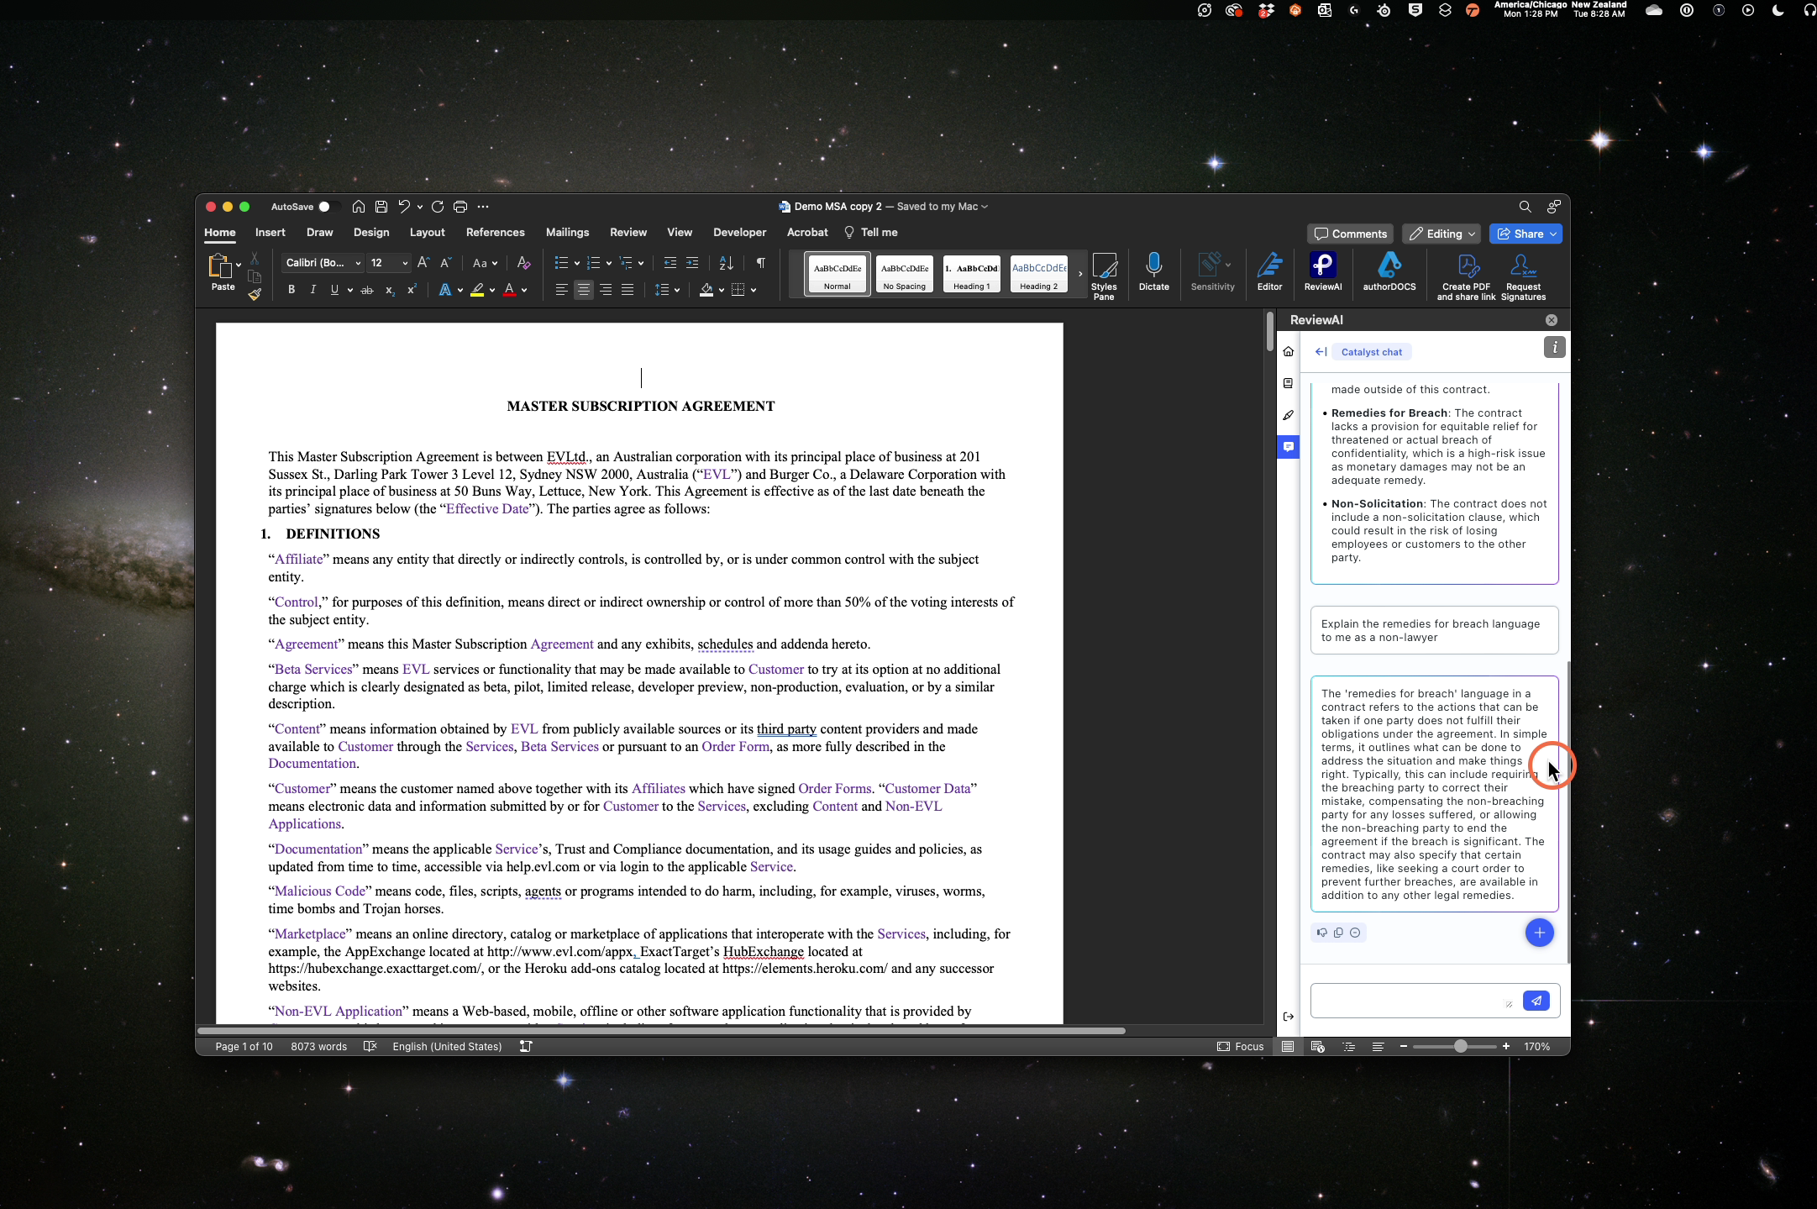Clear all formatting icon
This screenshot has height=1209, width=1817.
click(x=523, y=263)
